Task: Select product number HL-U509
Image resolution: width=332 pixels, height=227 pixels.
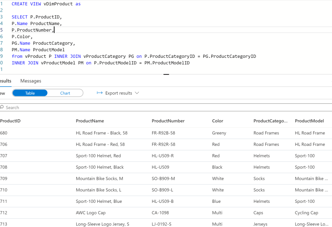Action: [160, 167]
